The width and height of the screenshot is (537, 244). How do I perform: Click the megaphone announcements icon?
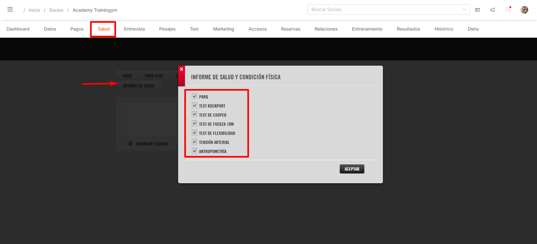click(492, 10)
